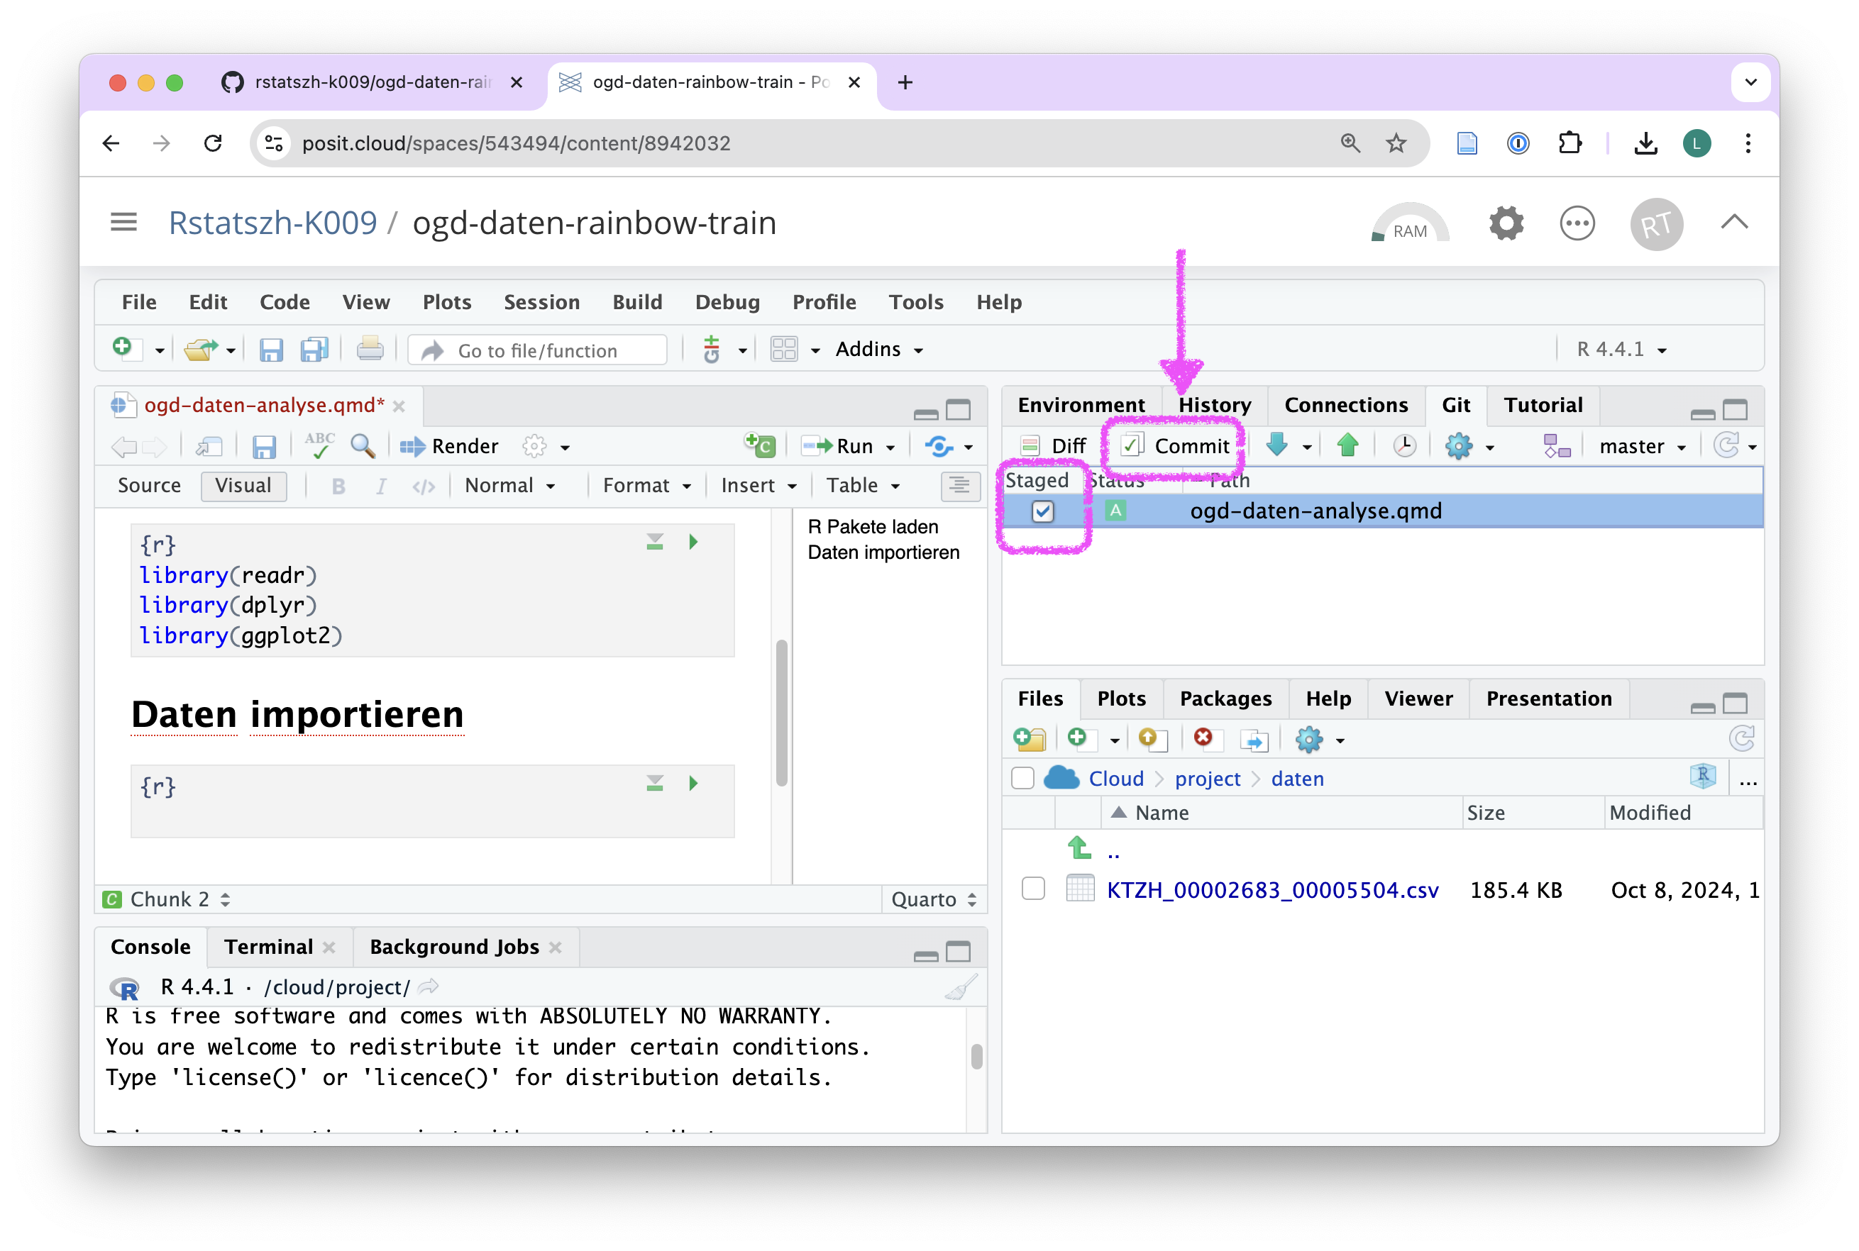The width and height of the screenshot is (1859, 1251).
Task: Open the Open File folder icon
Action: click(x=199, y=350)
